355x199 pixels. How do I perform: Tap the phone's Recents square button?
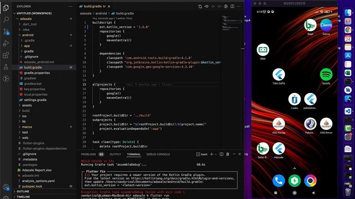276,193
